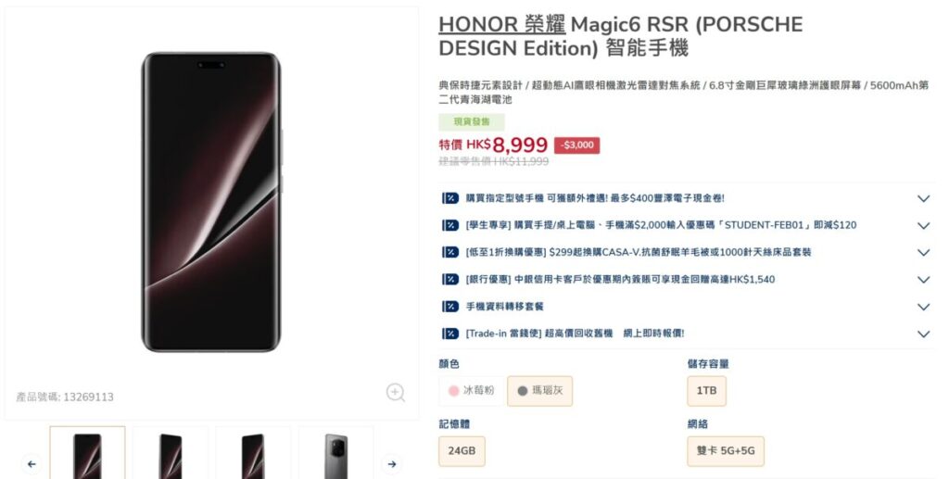Select the 瑪瑙灰 grey colour option
949x479 pixels.
coord(540,391)
